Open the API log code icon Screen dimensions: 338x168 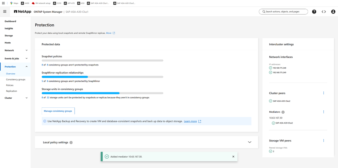324,12
